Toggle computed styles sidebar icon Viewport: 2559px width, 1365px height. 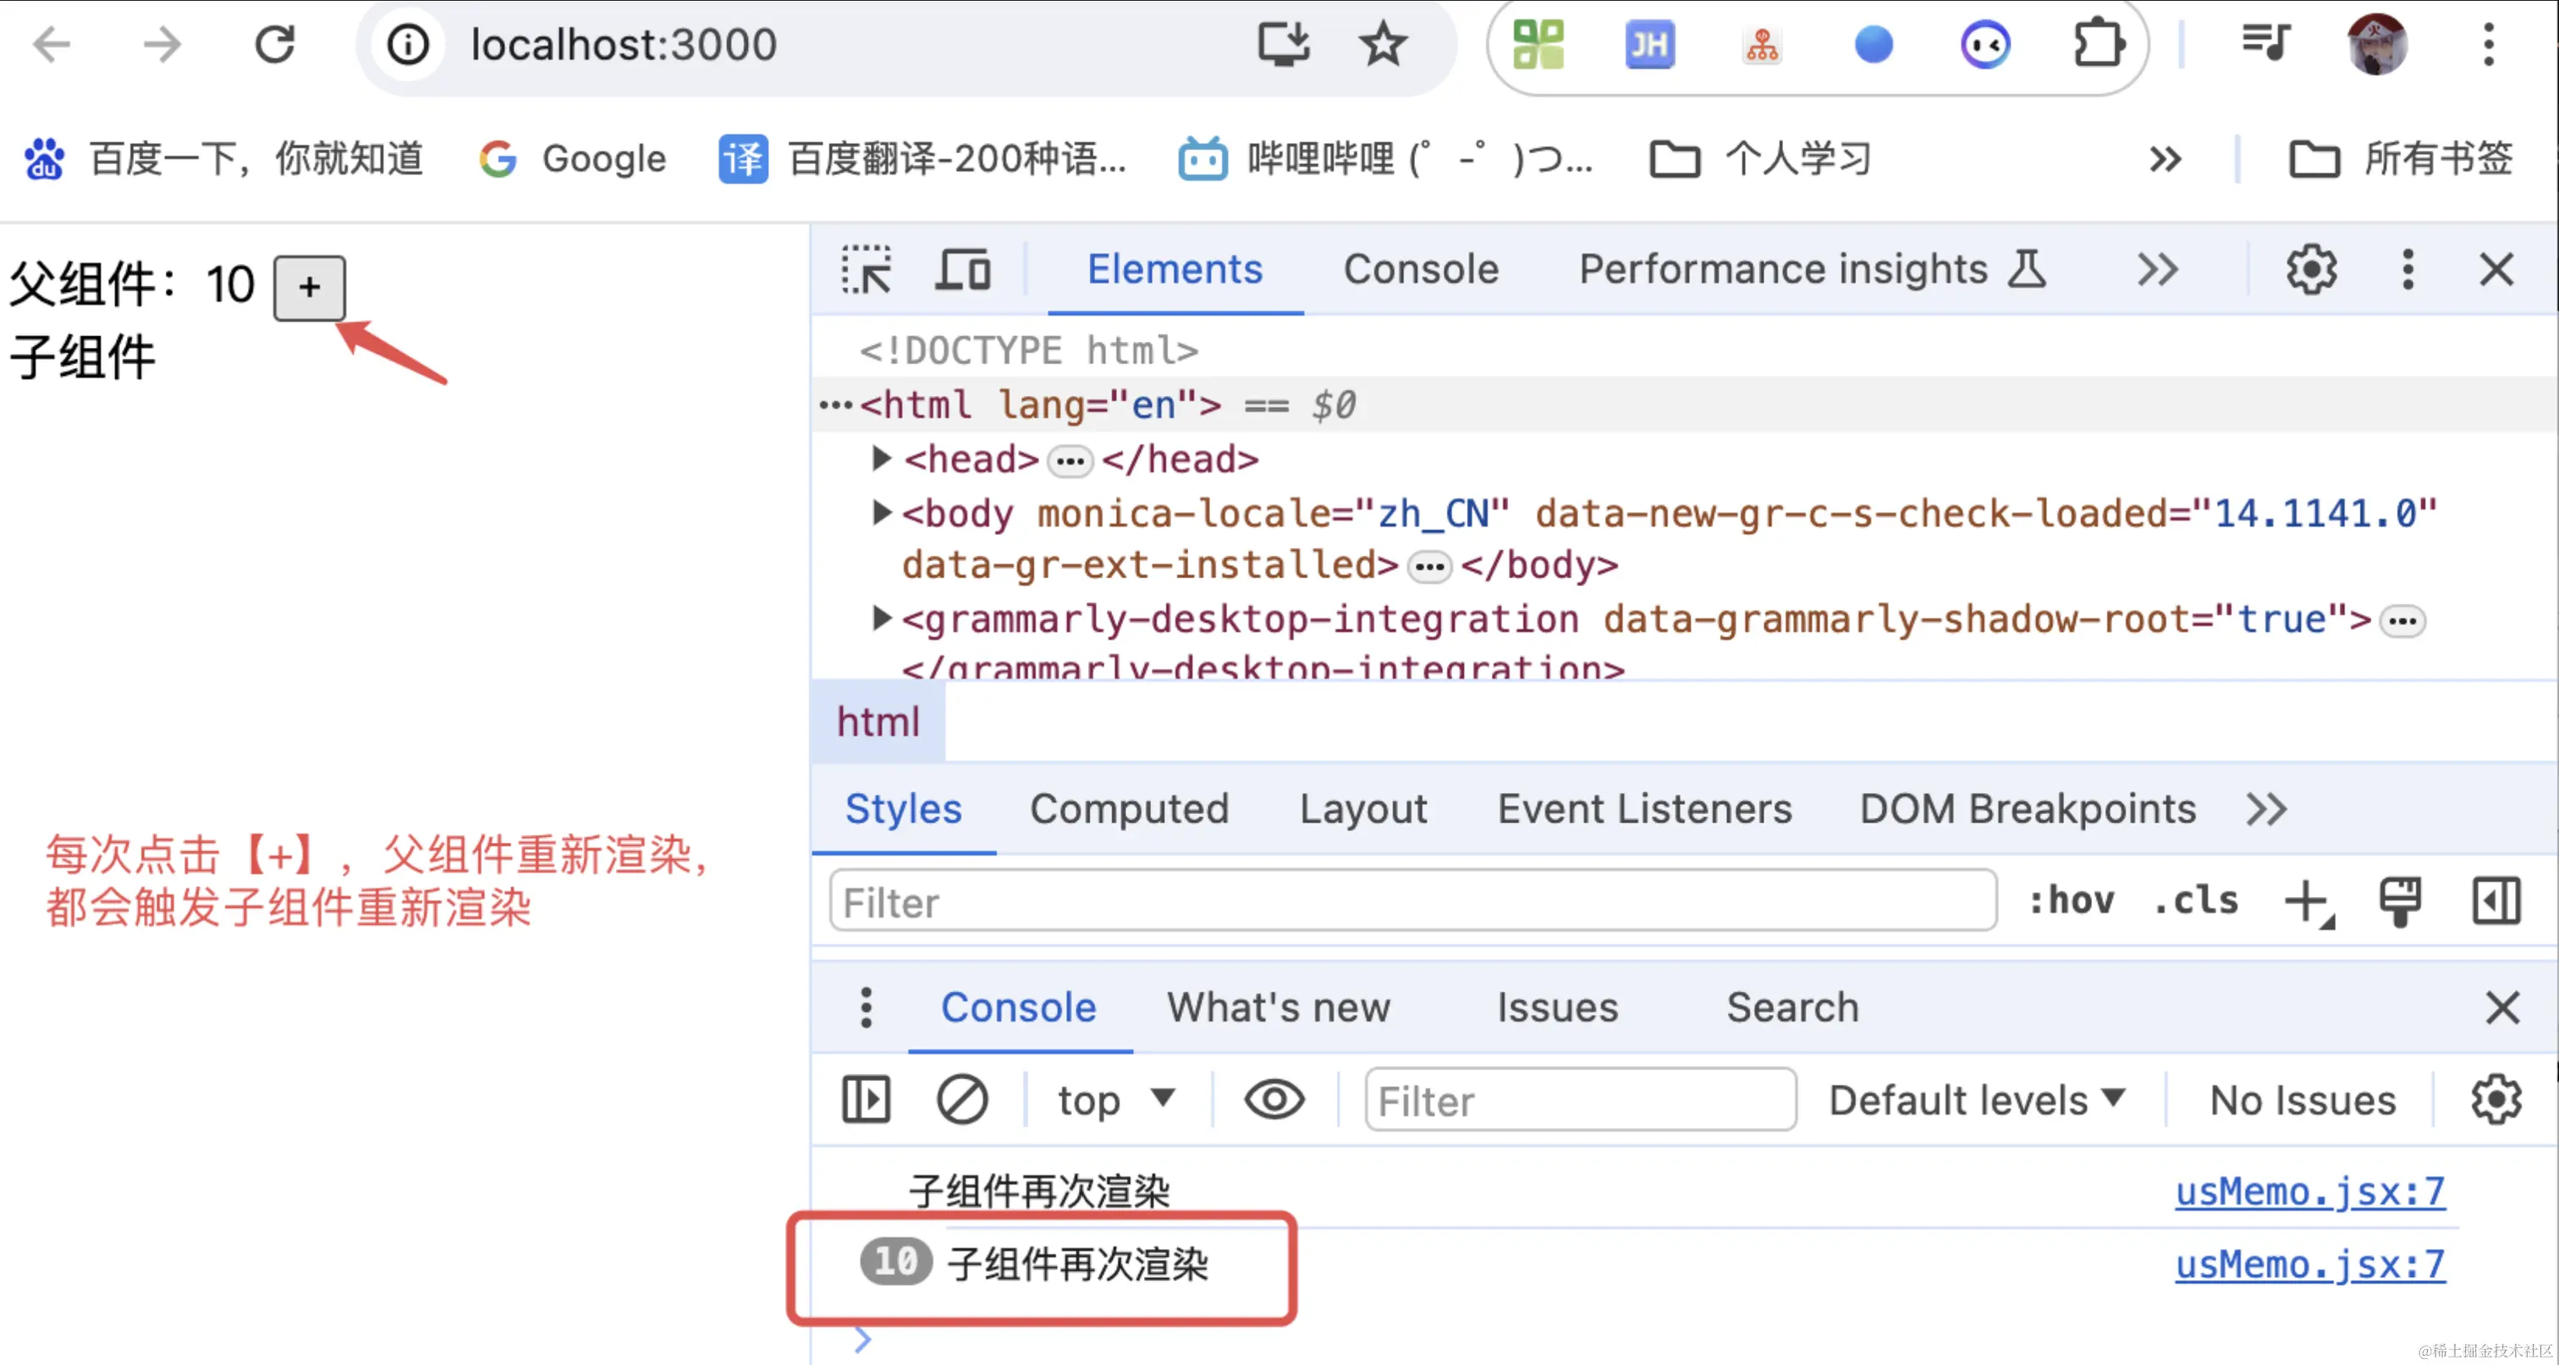point(2495,902)
